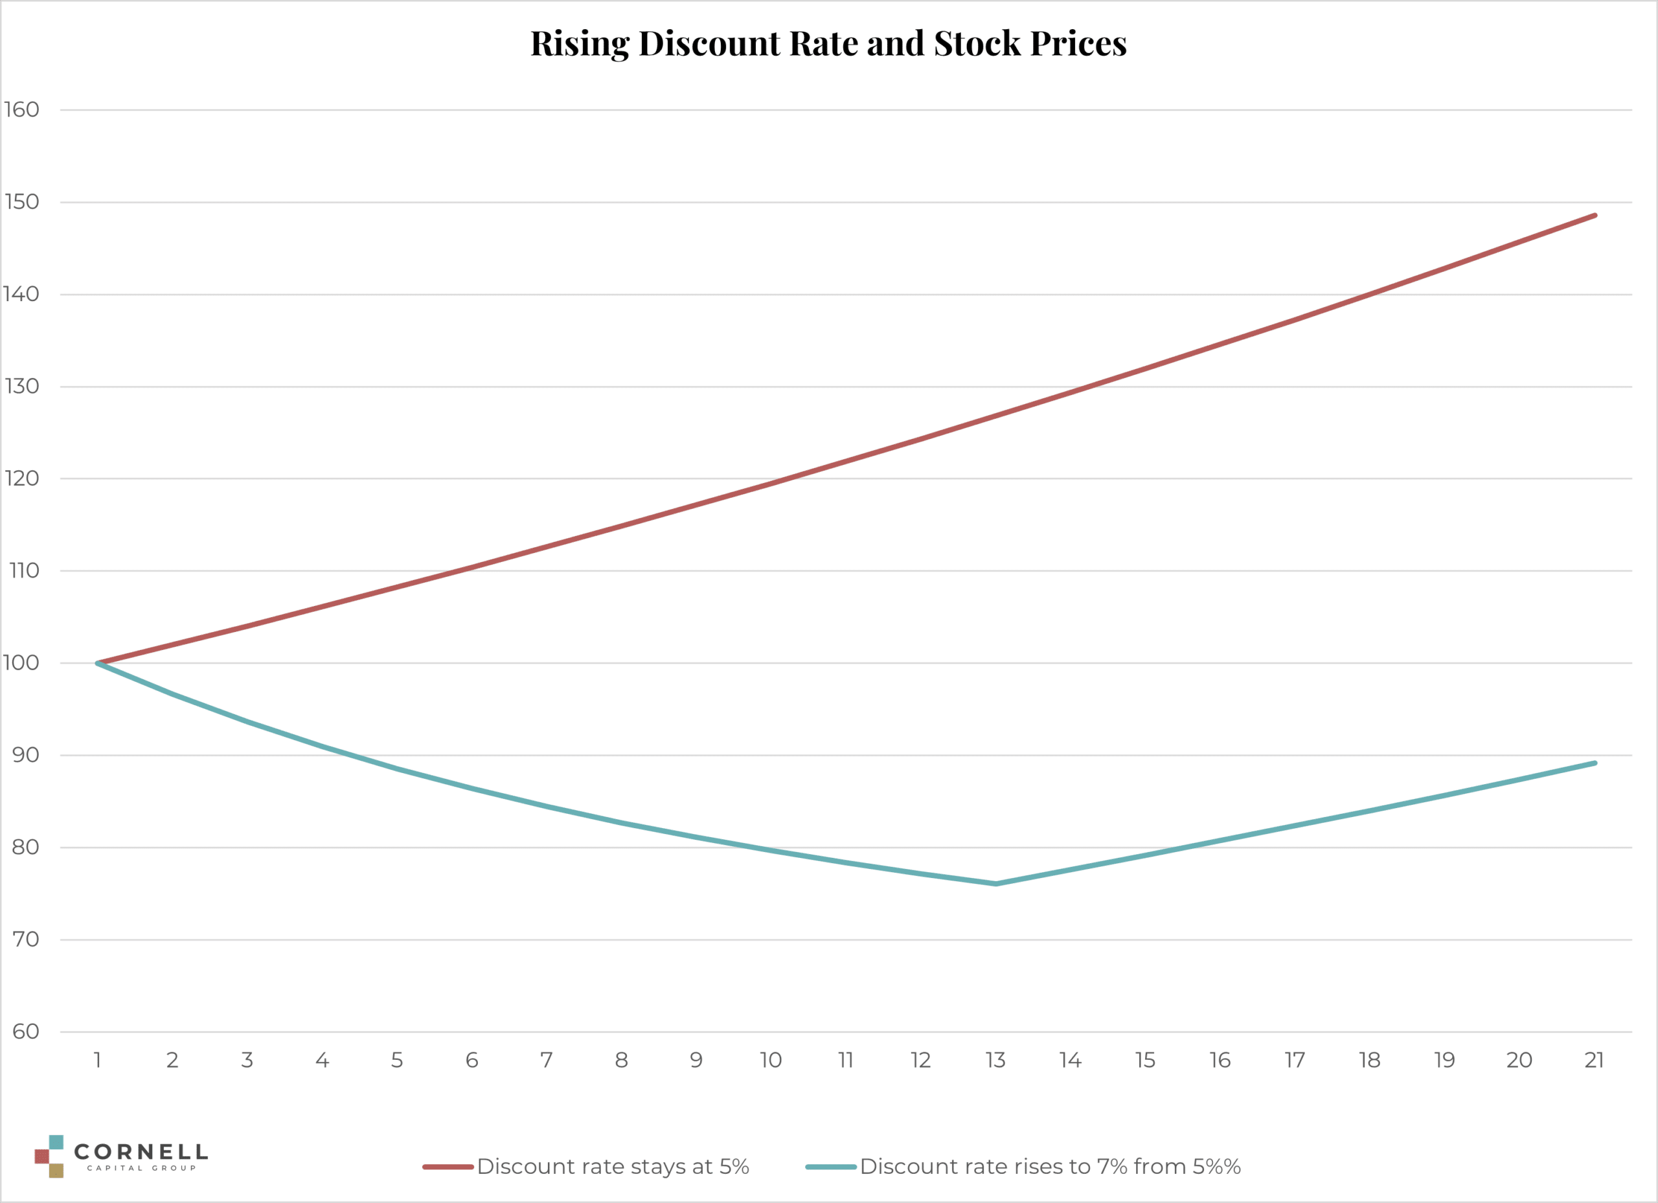Click the 130 label on the vertical axis

coord(22,387)
